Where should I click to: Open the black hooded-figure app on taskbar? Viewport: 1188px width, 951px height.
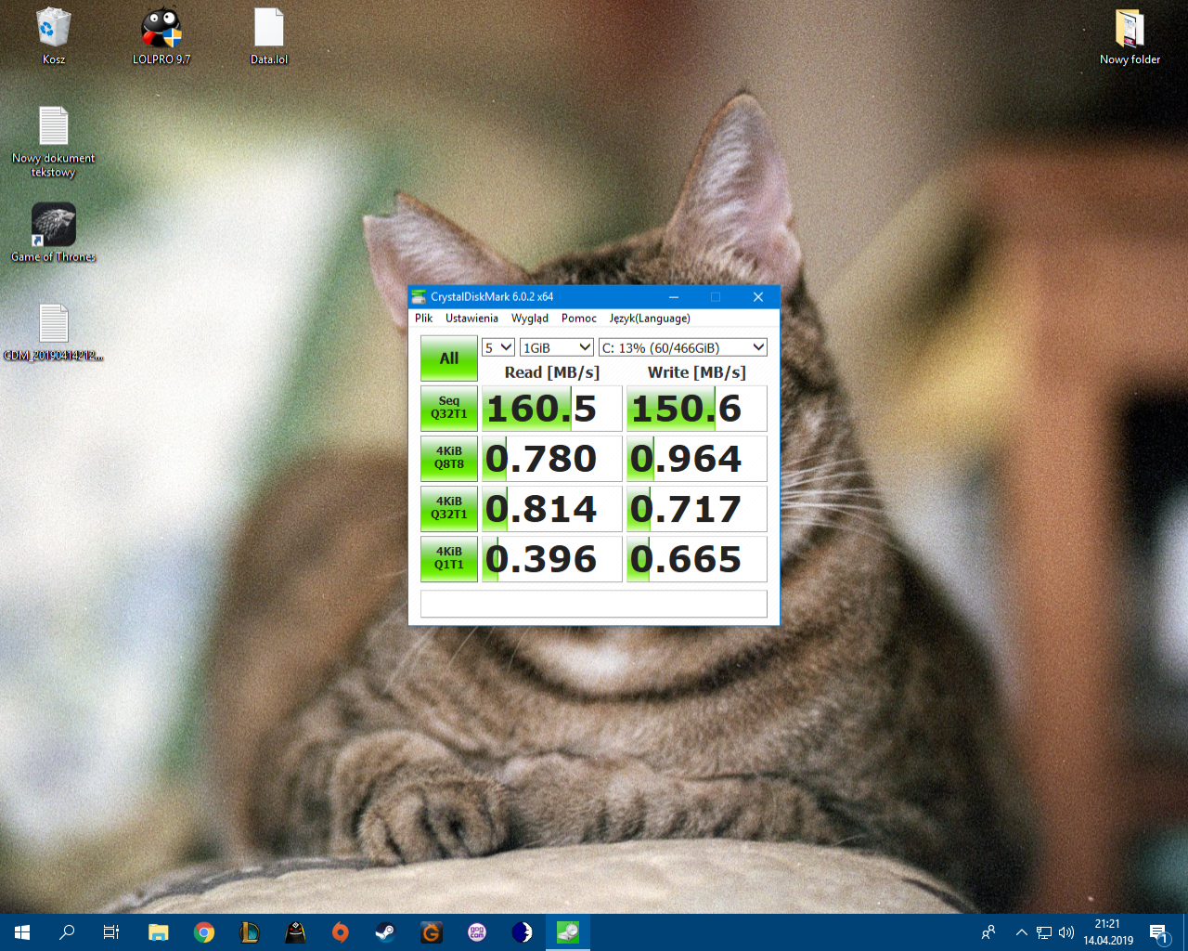point(295,932)
